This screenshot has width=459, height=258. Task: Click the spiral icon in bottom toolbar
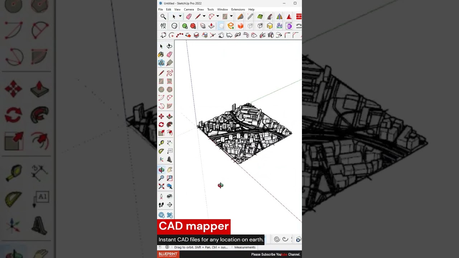pos(277,239)
